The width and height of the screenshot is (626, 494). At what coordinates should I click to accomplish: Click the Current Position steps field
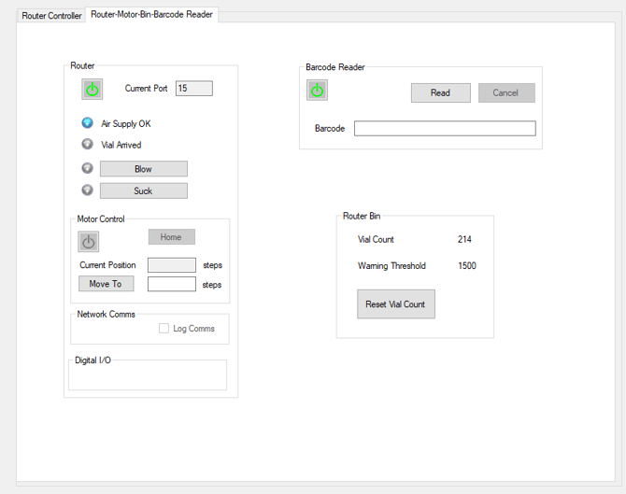tap(172, 265)
